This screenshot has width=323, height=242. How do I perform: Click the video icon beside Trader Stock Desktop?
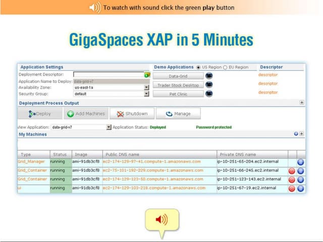coord(209,85)
